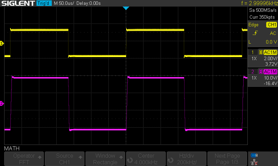Screen dimensions: 278x166
Task: Go to Next Page 1/3
Action: (x=227, y=159)
